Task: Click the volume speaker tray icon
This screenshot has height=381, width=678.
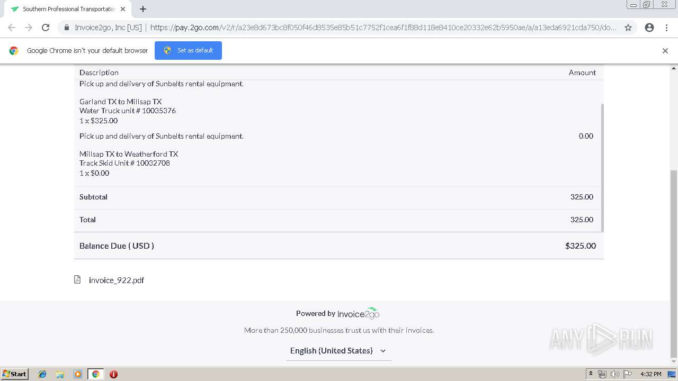Action: pyautogui.click(x=615, y=374)
